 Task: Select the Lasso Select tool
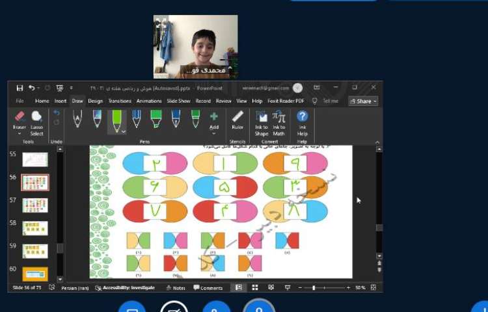click(36, 123)
